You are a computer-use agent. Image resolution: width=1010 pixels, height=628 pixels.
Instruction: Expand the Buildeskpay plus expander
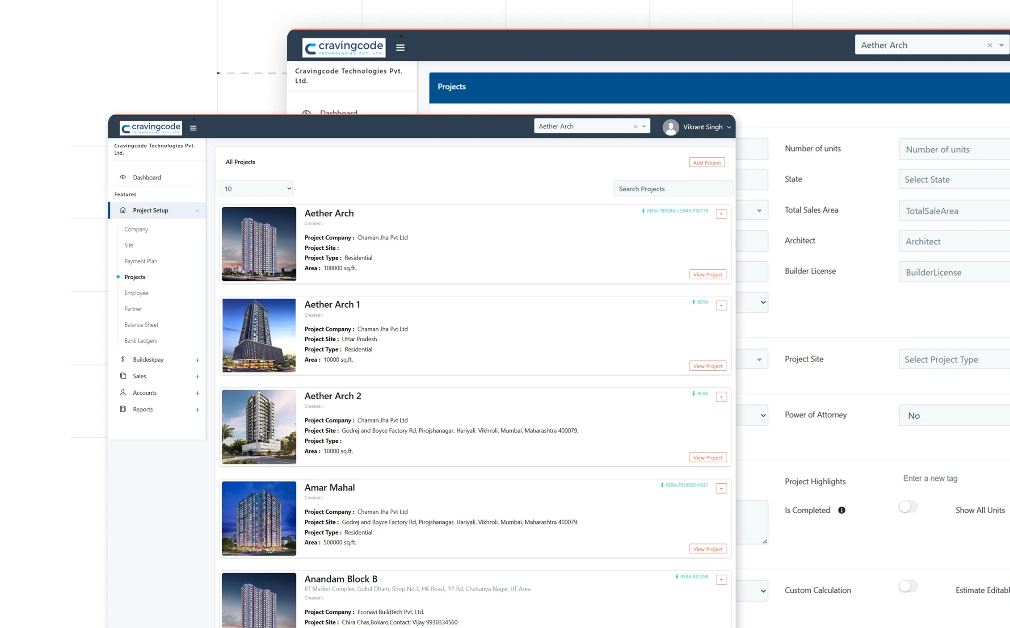[197, 360]
